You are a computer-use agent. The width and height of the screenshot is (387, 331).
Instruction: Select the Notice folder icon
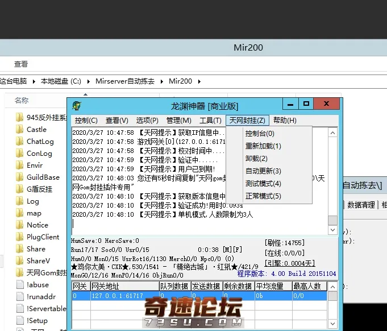(x=19, y=225)
